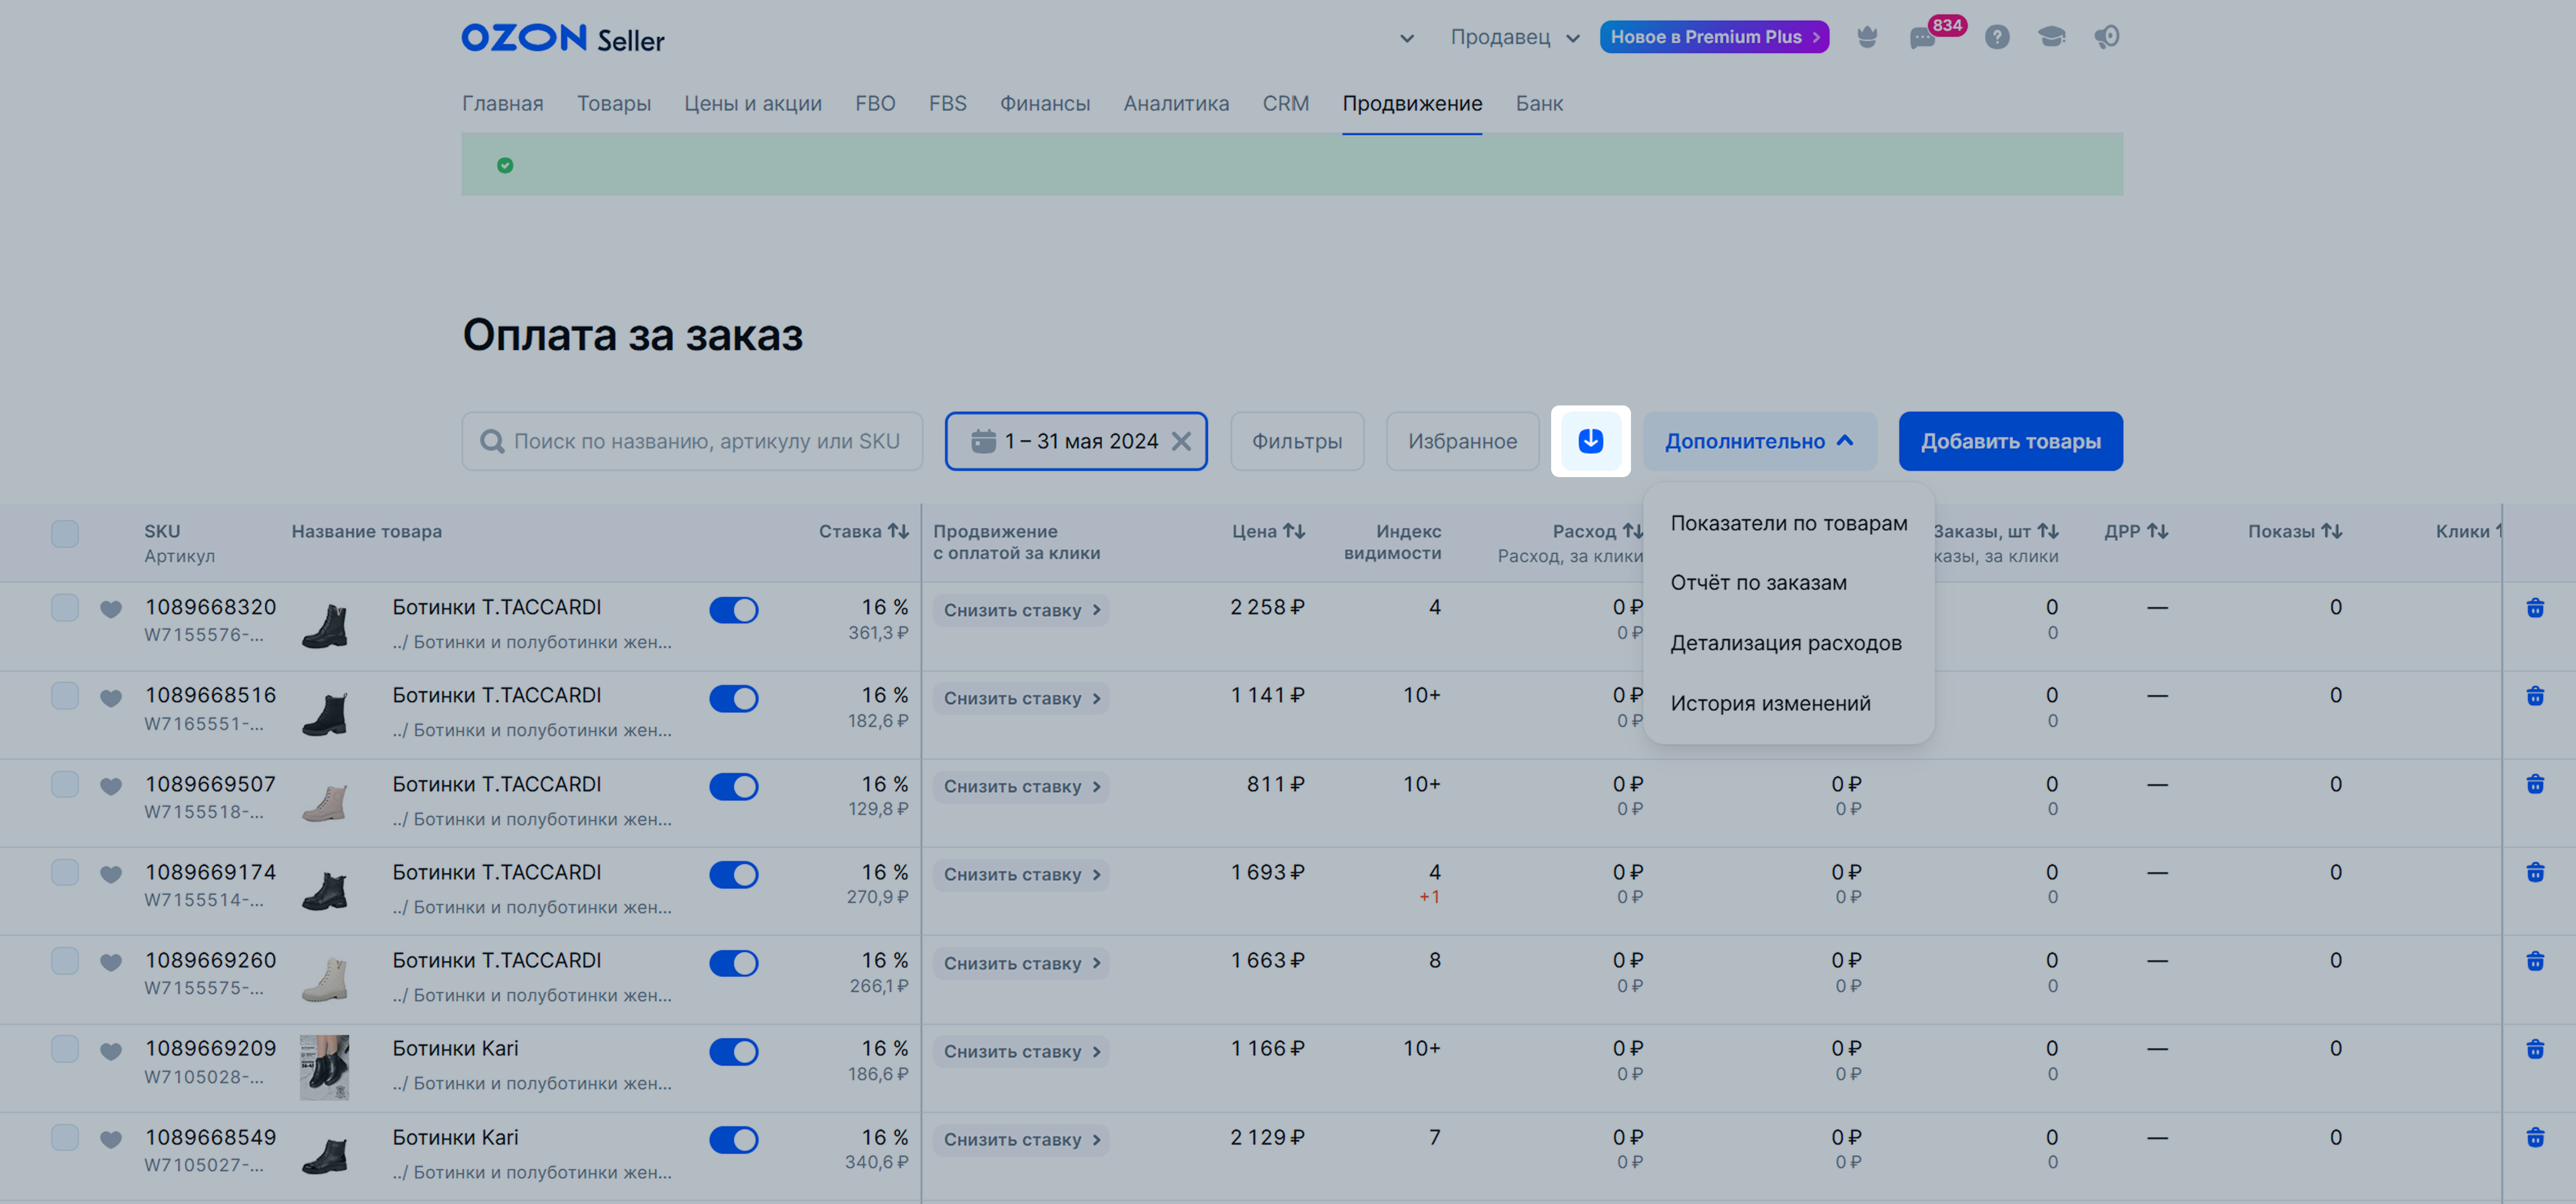Favorite product 1089669209 with heart icon
The image size is (2576, 1204).
pyautogui.click(x=111, y=1051)
